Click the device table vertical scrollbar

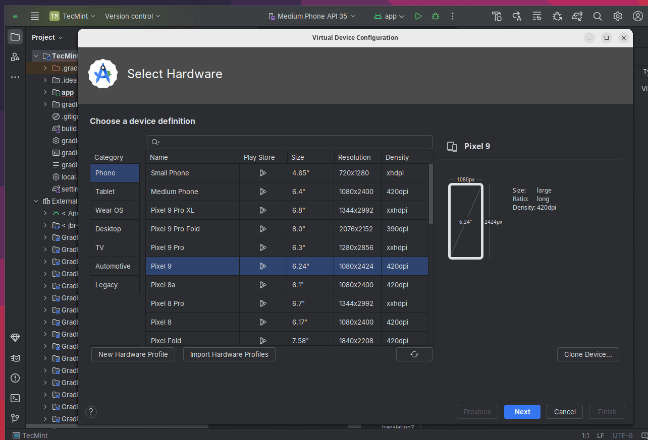pyautogui.click(x=430, y=194)
